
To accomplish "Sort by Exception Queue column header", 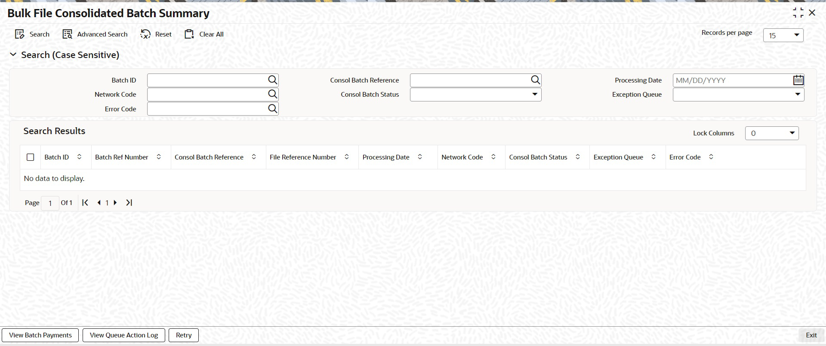I will (653, 157).
